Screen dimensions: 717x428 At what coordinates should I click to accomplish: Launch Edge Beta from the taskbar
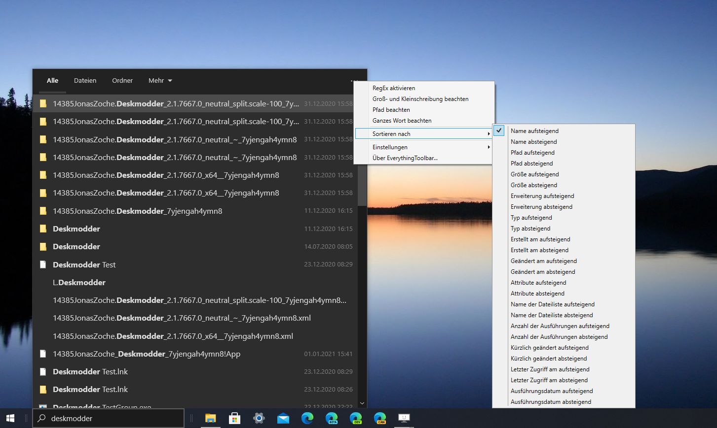[x=332, y=418]
